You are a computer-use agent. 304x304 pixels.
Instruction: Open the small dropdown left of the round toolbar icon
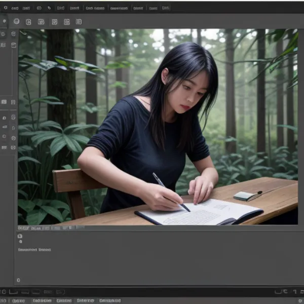(4, 21)
